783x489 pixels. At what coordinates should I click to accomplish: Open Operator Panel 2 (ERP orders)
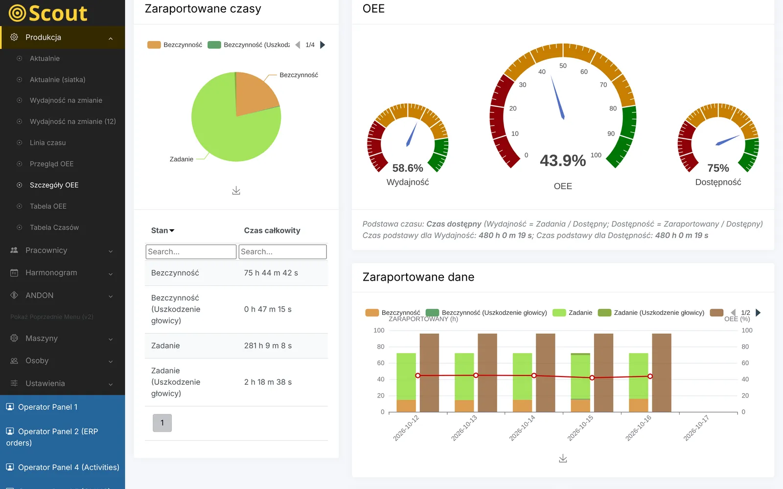coord(52,437)
